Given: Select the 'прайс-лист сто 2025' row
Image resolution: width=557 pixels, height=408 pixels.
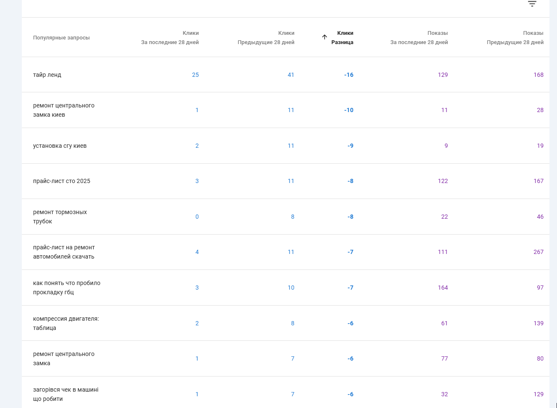Looking at the screenshot, I should tap(62, 181).
